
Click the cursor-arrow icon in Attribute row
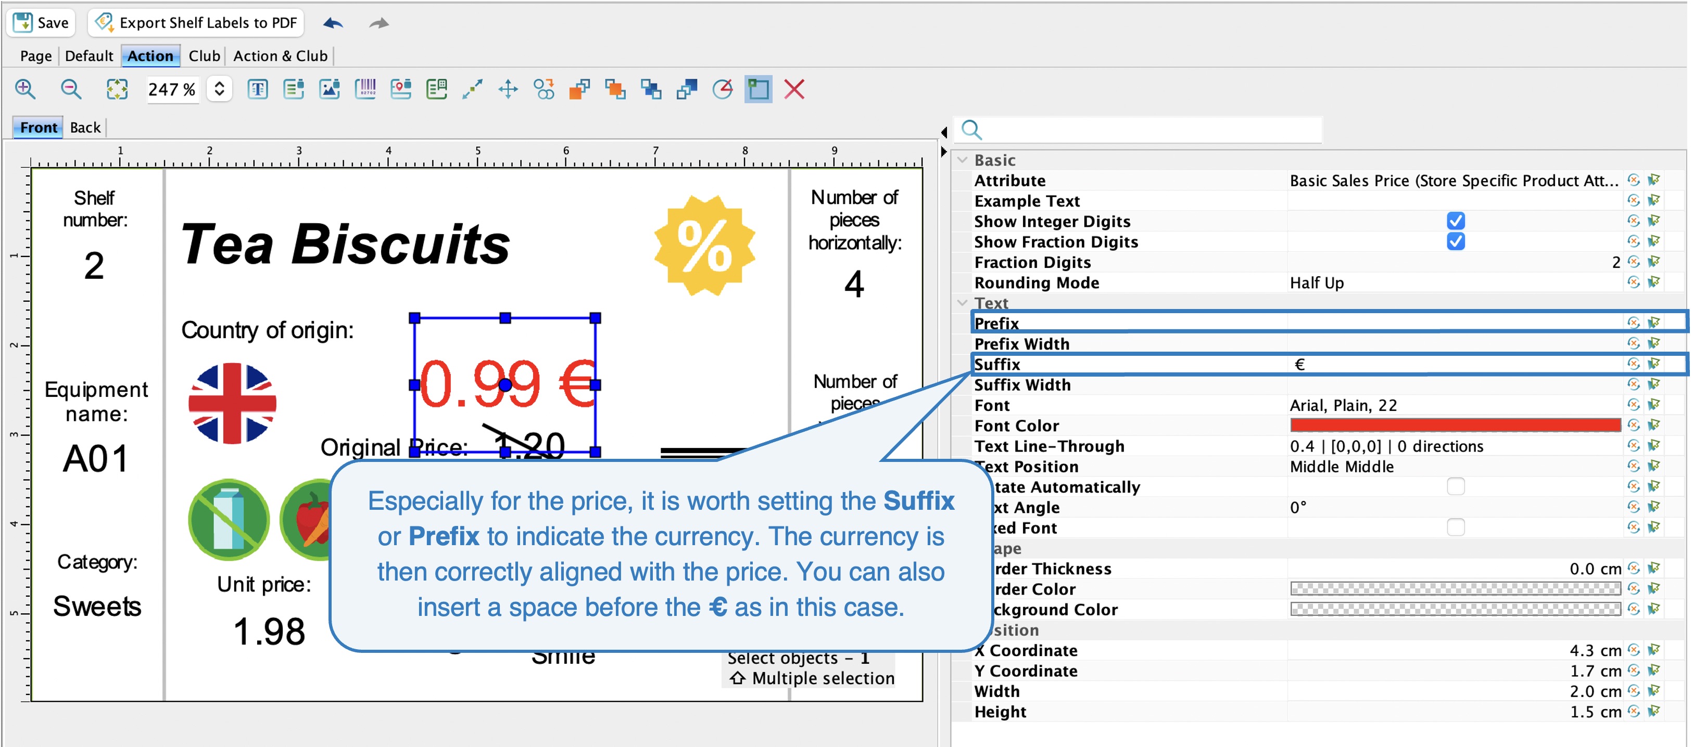pyautogui.click(x=1654, y=180)
